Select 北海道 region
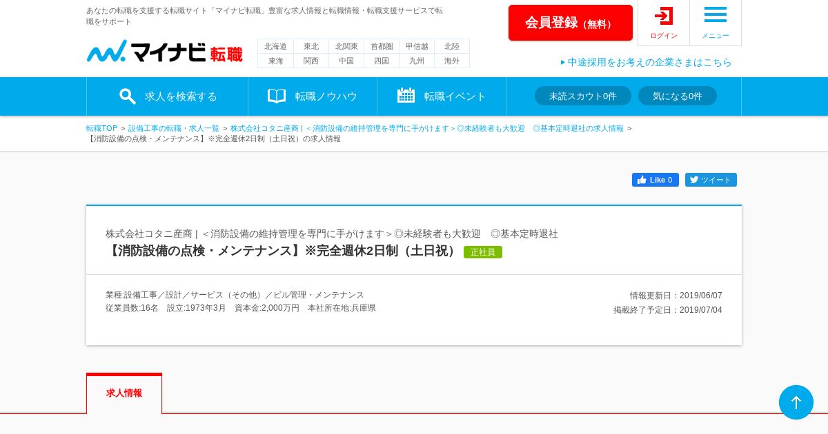828x434 pixels. (275, 46)
